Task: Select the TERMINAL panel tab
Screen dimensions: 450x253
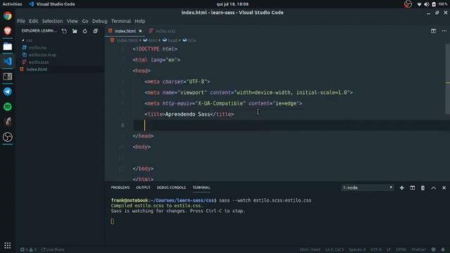Action: pyautogui.click(x=201, y=188)
